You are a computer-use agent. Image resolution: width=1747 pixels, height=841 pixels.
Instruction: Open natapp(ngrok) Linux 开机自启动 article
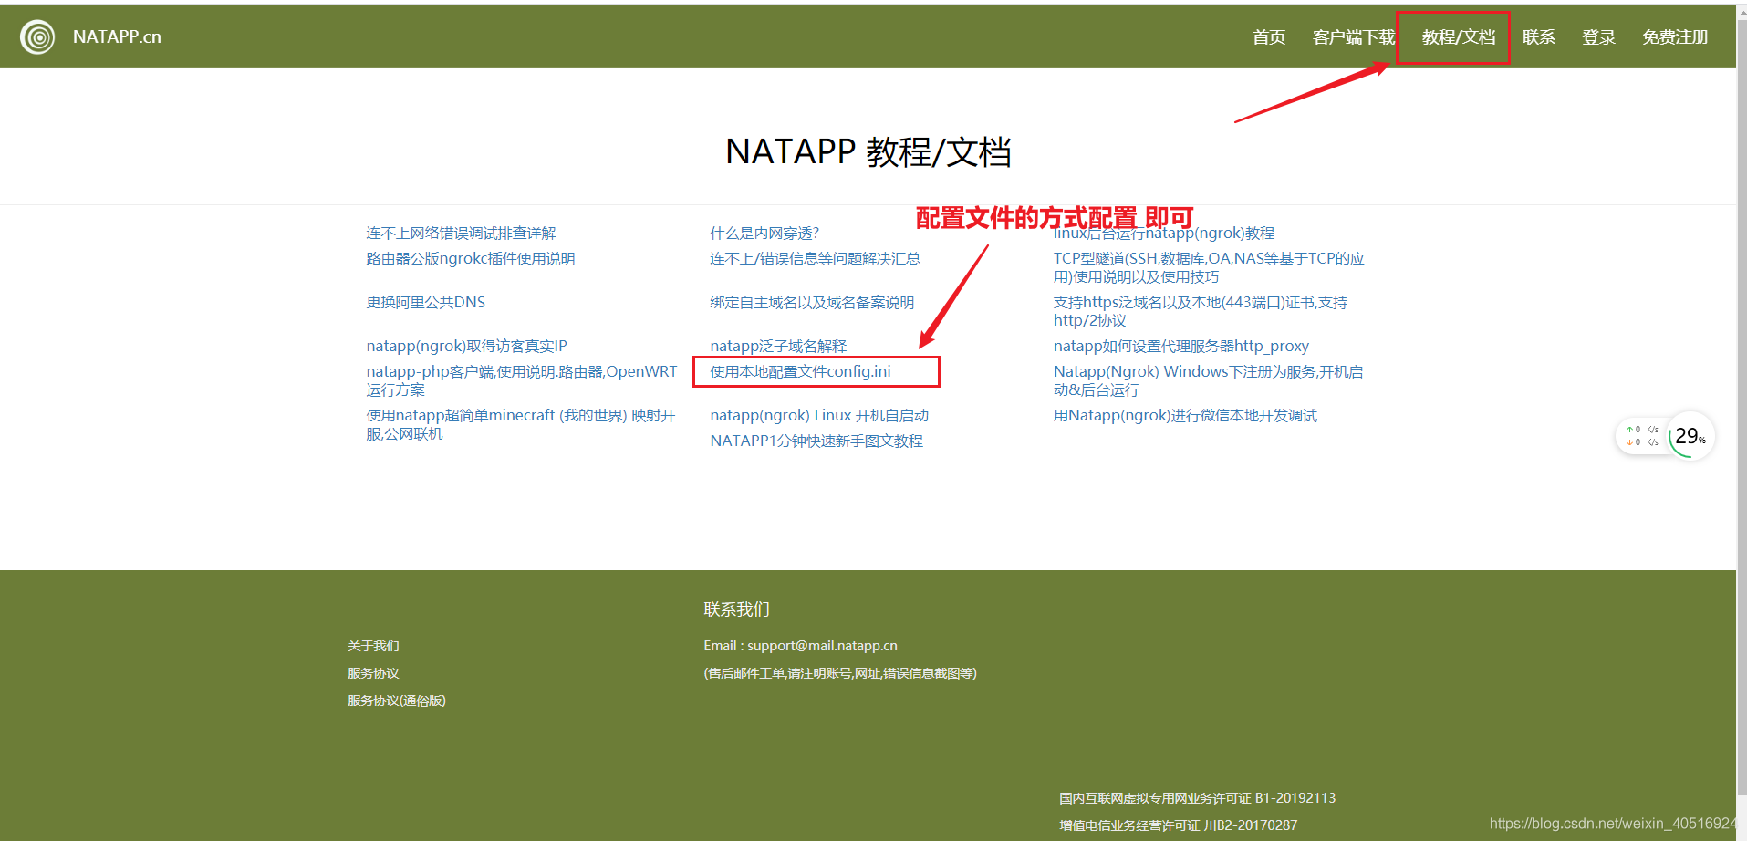(x=819, y=416)
